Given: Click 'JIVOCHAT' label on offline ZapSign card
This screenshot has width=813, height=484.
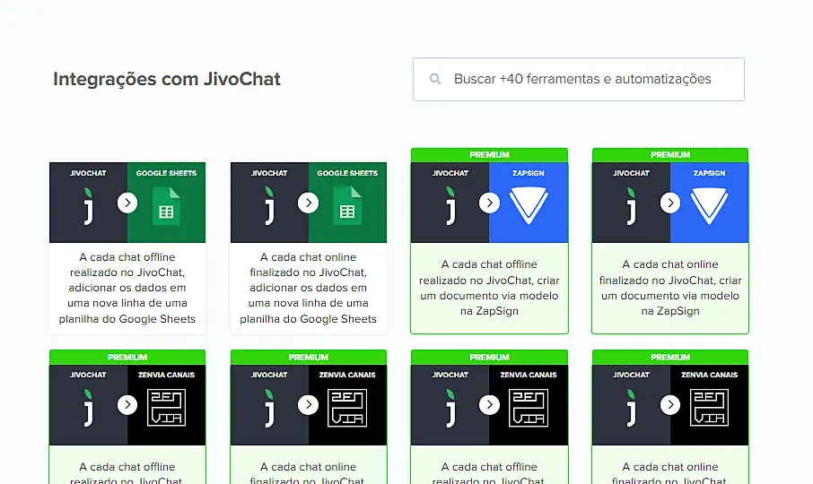Looking at the screenshot, I should click(x=450, y=173).
